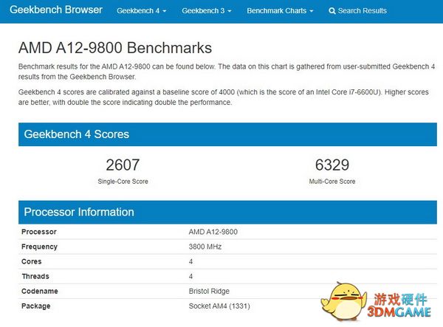Click the Single-Core Score label

click(x=123, y=182)
